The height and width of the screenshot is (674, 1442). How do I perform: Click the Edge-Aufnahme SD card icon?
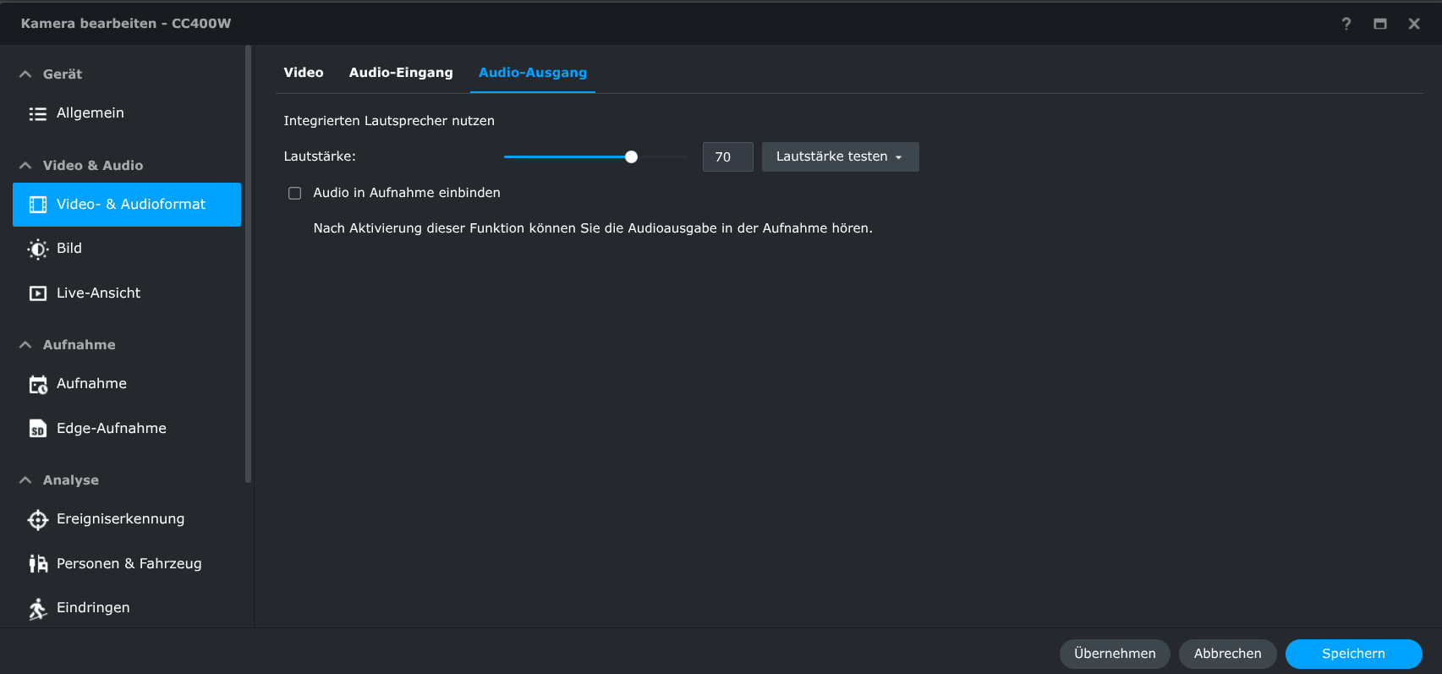pos(38,429)
